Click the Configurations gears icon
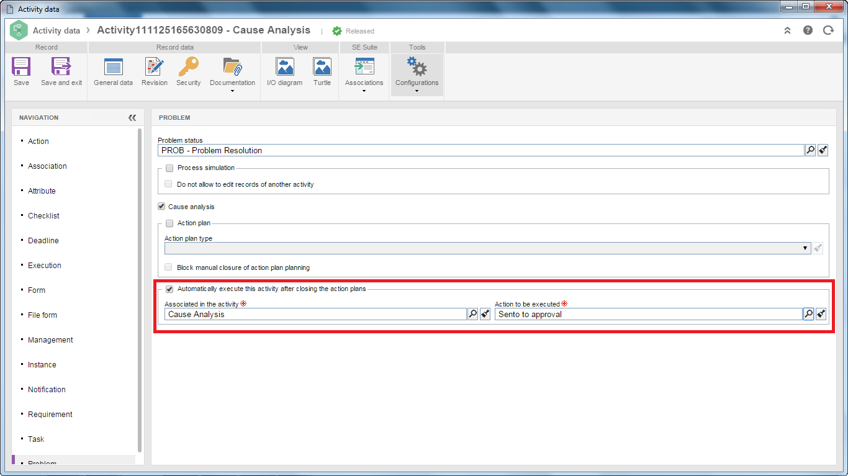Screen dimensions: 848x476 [x=417, y=67]
